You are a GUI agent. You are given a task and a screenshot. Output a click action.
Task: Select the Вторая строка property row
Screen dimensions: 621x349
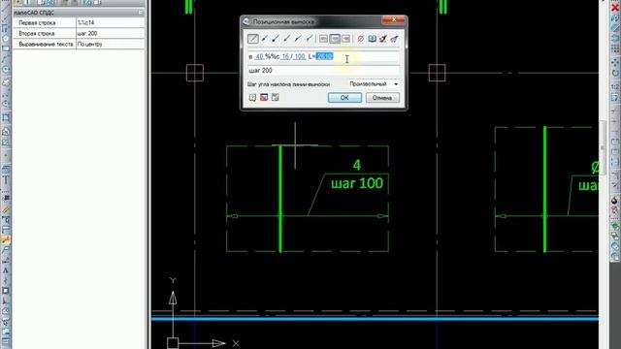coord(79,34)
